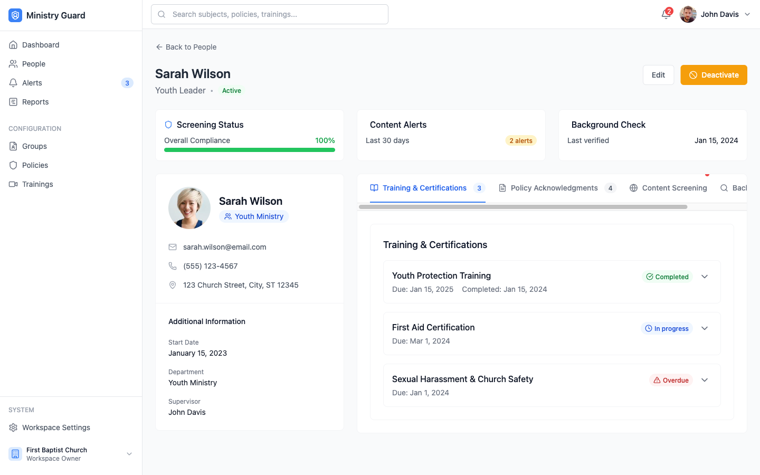This screenshot has height=475, width=760.
Task: Click the Ministry Guard shield logo
Action: (15, 15)
